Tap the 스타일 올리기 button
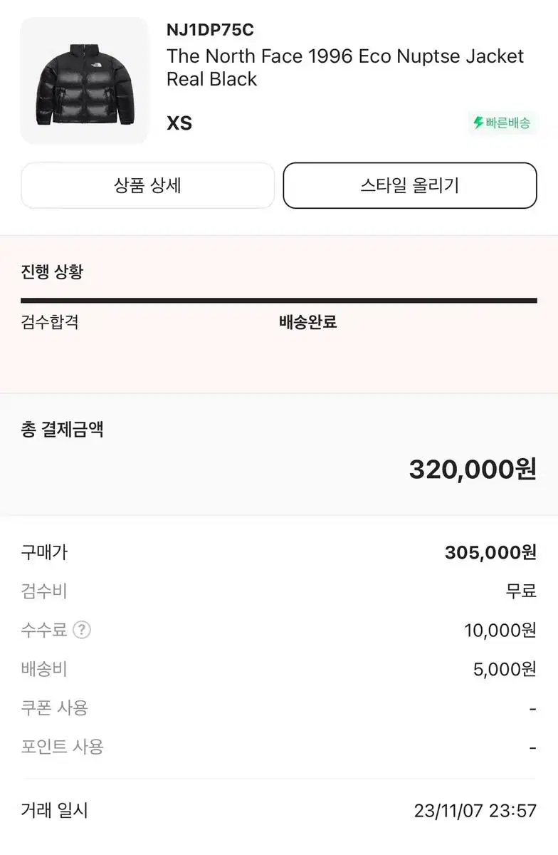Viewport: 558px width, 855px height. point(410,186)
